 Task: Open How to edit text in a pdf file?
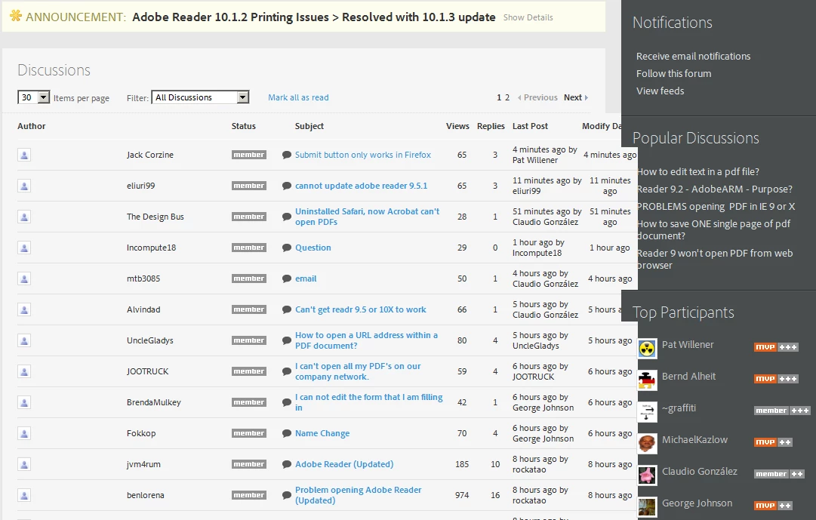pos(698,172)
